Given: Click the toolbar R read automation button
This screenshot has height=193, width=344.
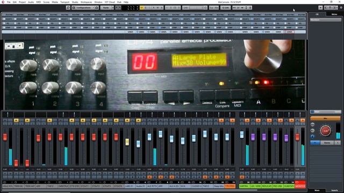Looking at the screenshot, I should 154,8.
